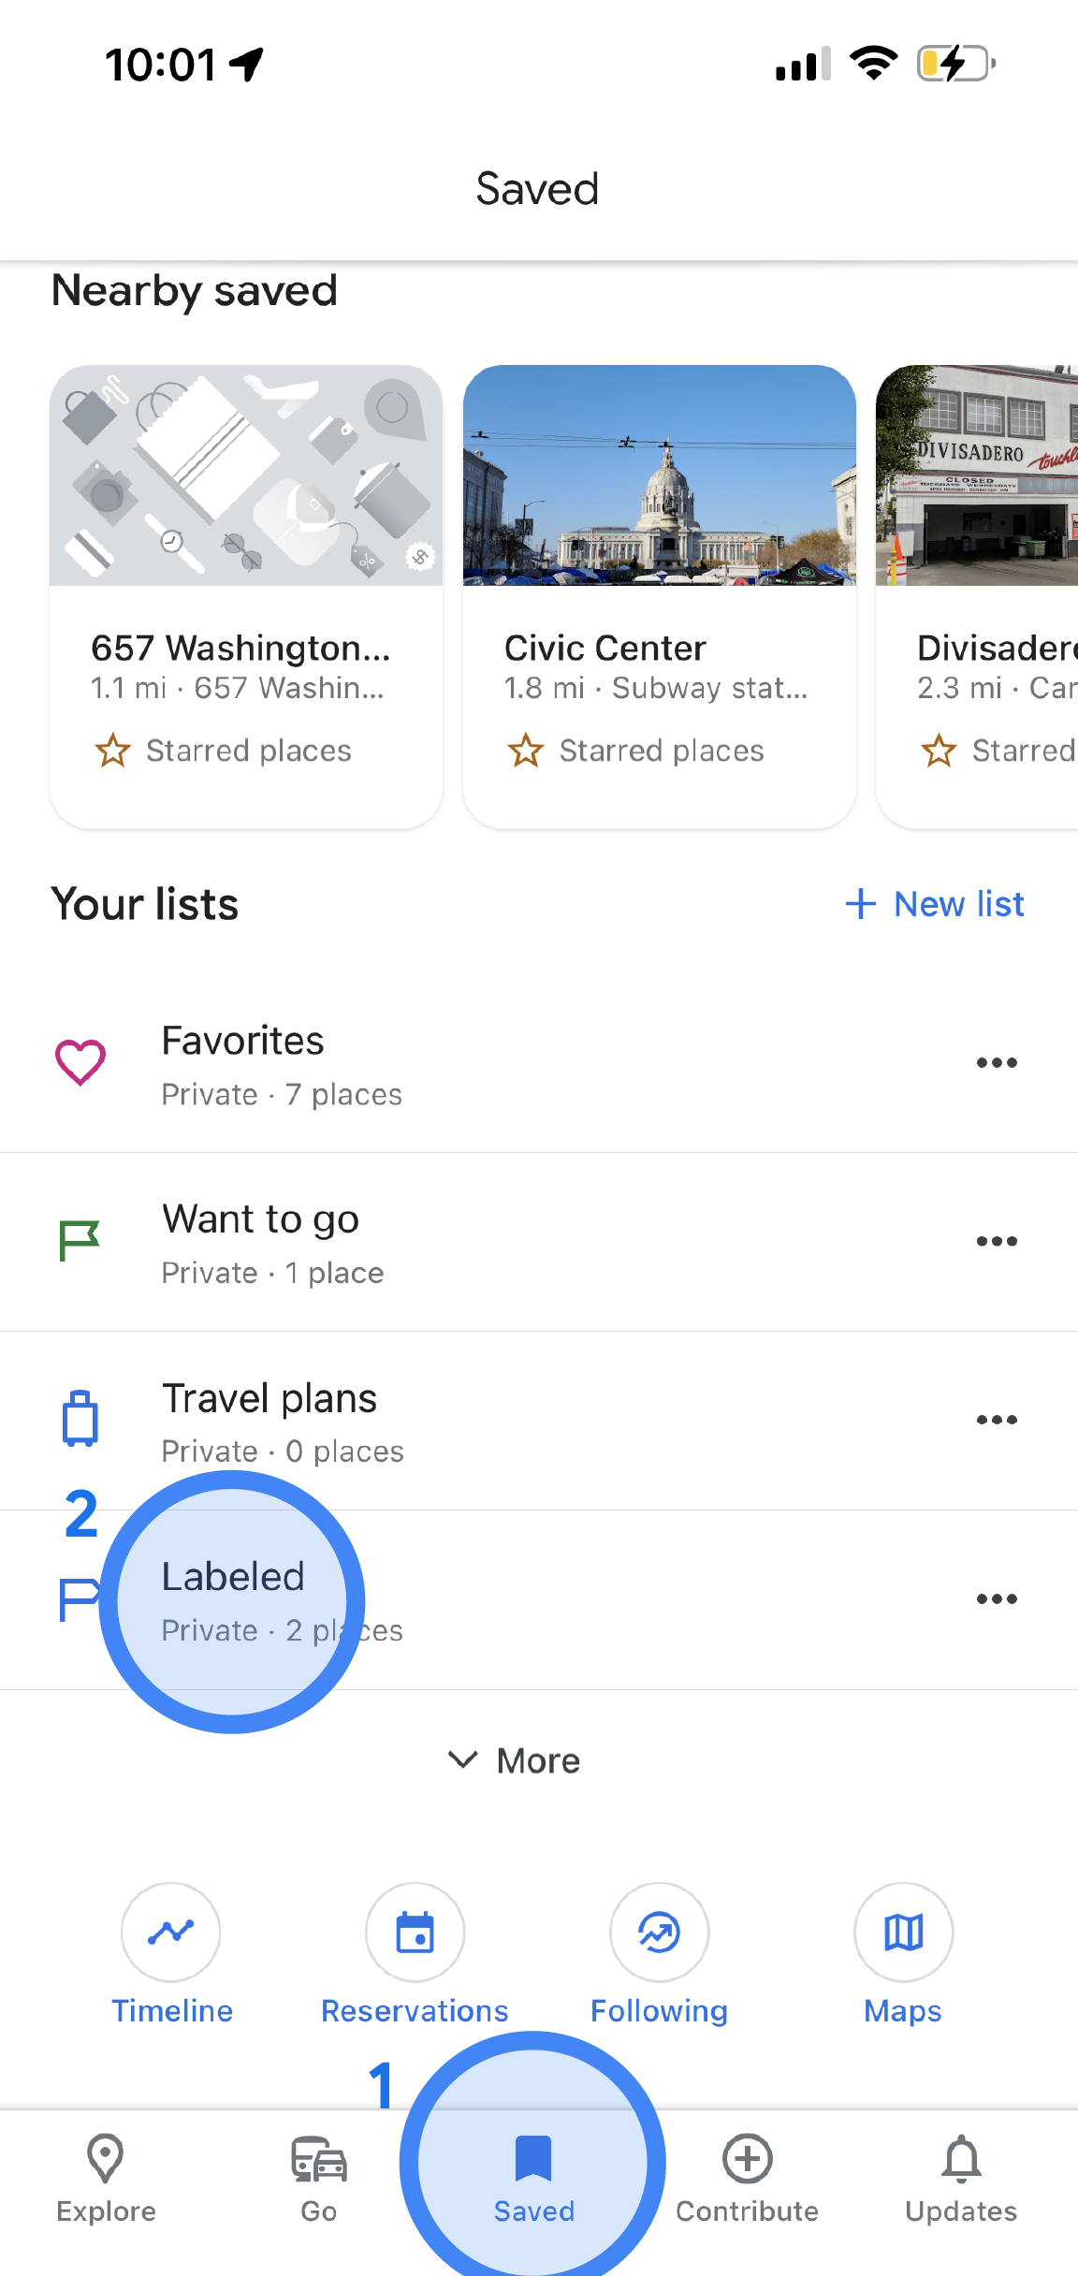1078x2276 pixels.
Task: Switch to the Updates tab
Action: tap(961, 2179)
